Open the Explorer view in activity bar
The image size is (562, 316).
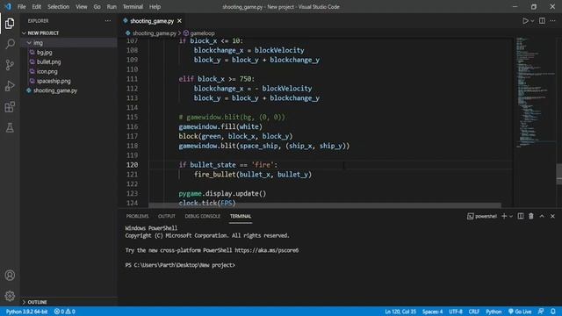(x=10, y=24)
